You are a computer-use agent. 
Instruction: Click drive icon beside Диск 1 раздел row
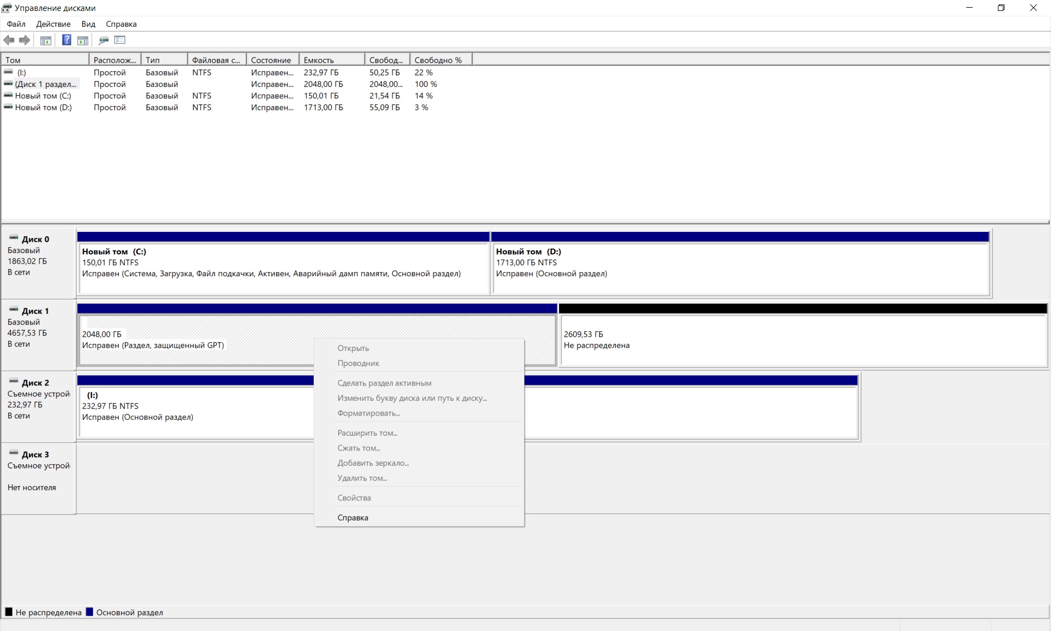[x=8, y=84]
